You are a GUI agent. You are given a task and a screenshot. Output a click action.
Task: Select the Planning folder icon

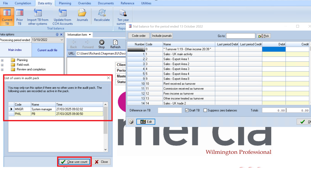coord(13,60)
